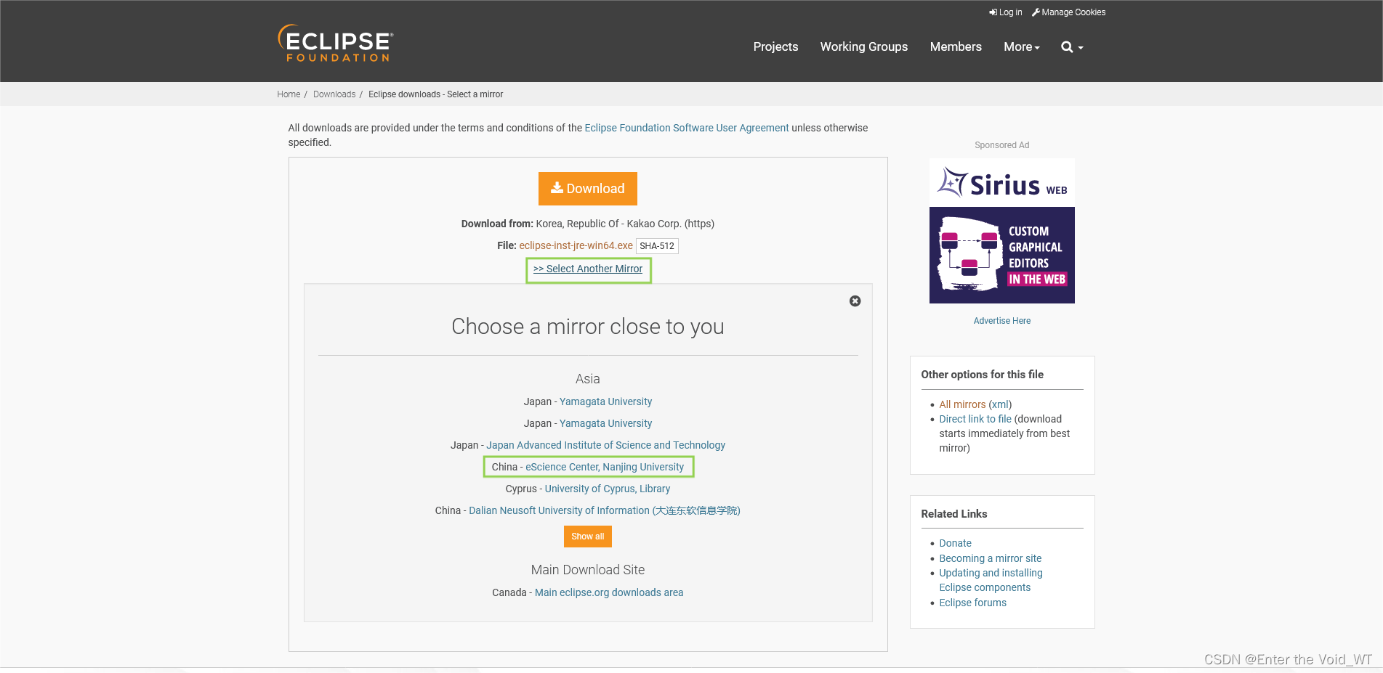Click the orange Download button
This screenshot has width=1383, height=673.
[x=588, y=189]
